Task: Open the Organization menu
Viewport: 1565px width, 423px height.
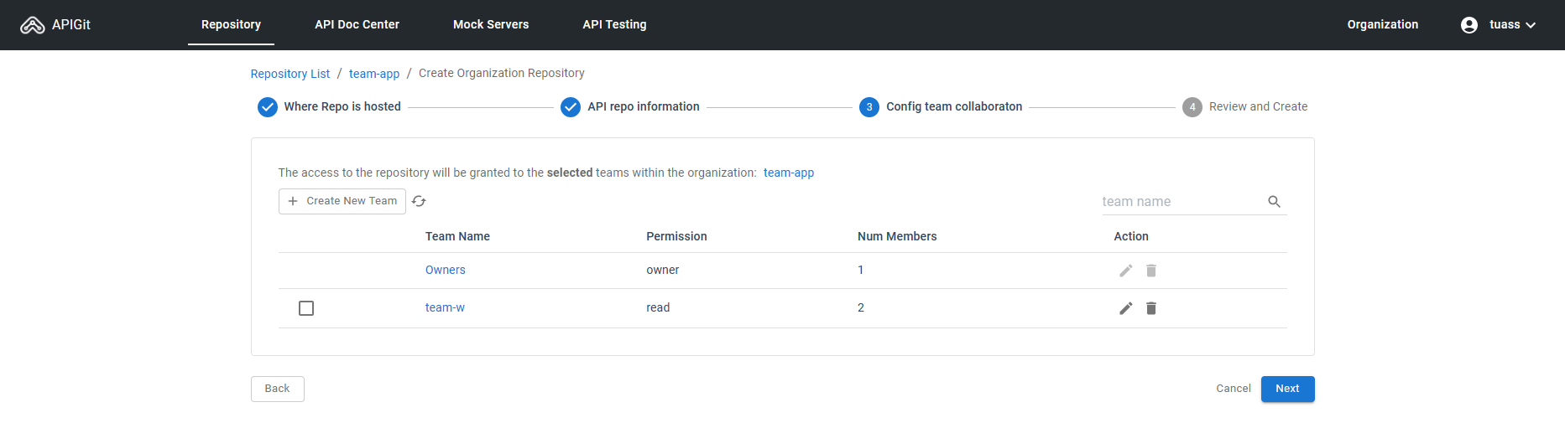Action: 1383,24
